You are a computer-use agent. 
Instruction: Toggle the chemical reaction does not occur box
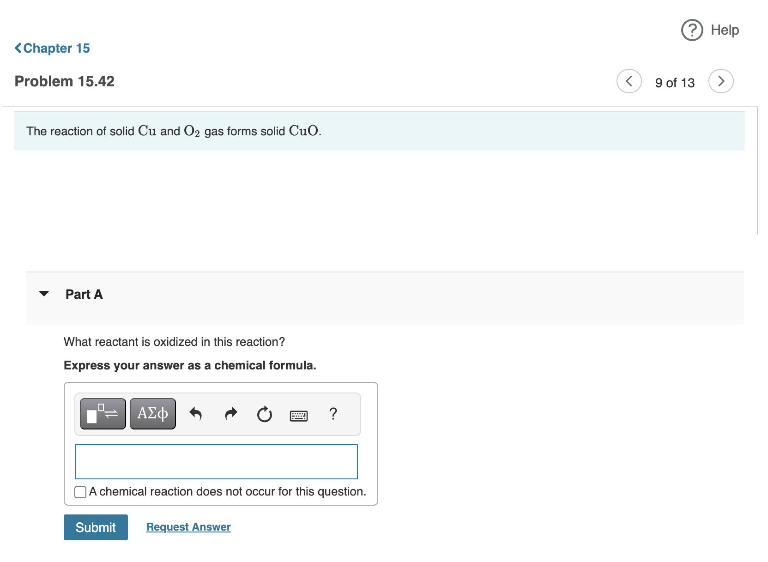79,492
